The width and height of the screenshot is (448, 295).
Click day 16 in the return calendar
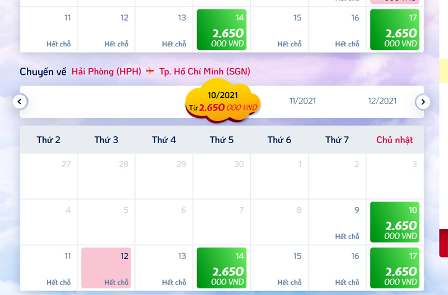pyautogui.click(x=337, y=268)
